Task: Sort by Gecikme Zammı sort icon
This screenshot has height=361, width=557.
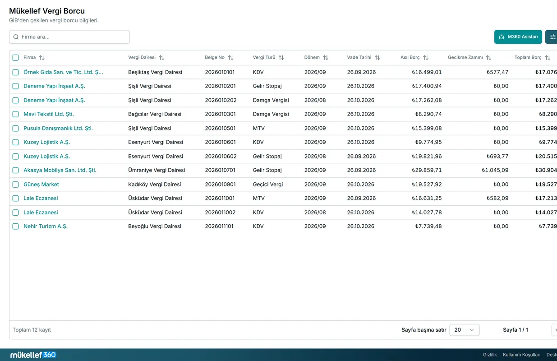Action: pyautogui.click(x=489, y=58)
